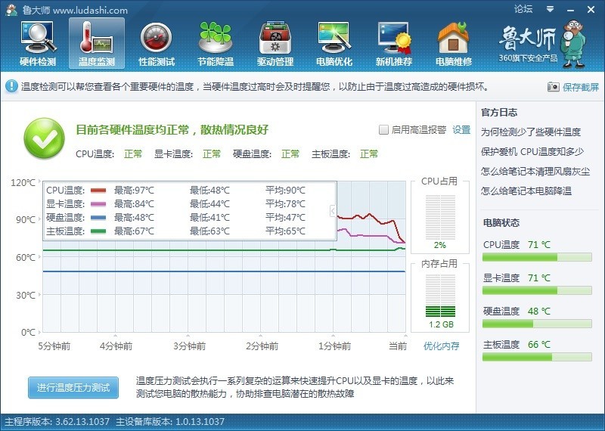Click the 当前 timeline label
Screen dimensions: 605x431
tap(398, 346)
